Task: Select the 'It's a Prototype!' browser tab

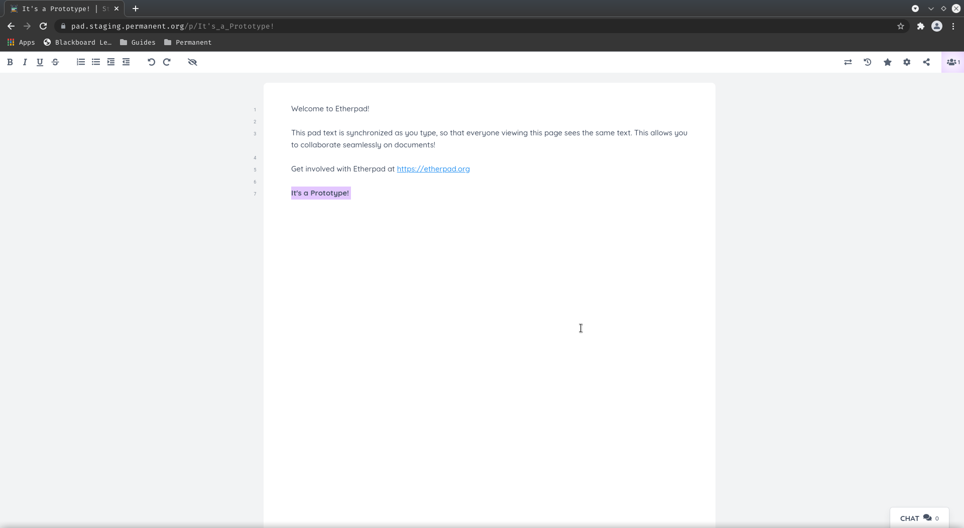Action: [64, 9]
